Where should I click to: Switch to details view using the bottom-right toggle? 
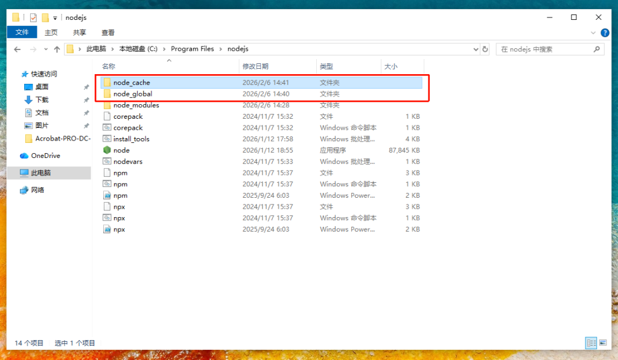(x=590, y=343)
